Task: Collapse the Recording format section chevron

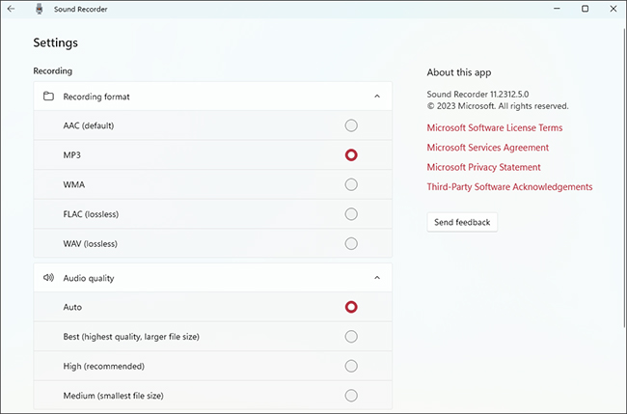Action: coord(377,97)
